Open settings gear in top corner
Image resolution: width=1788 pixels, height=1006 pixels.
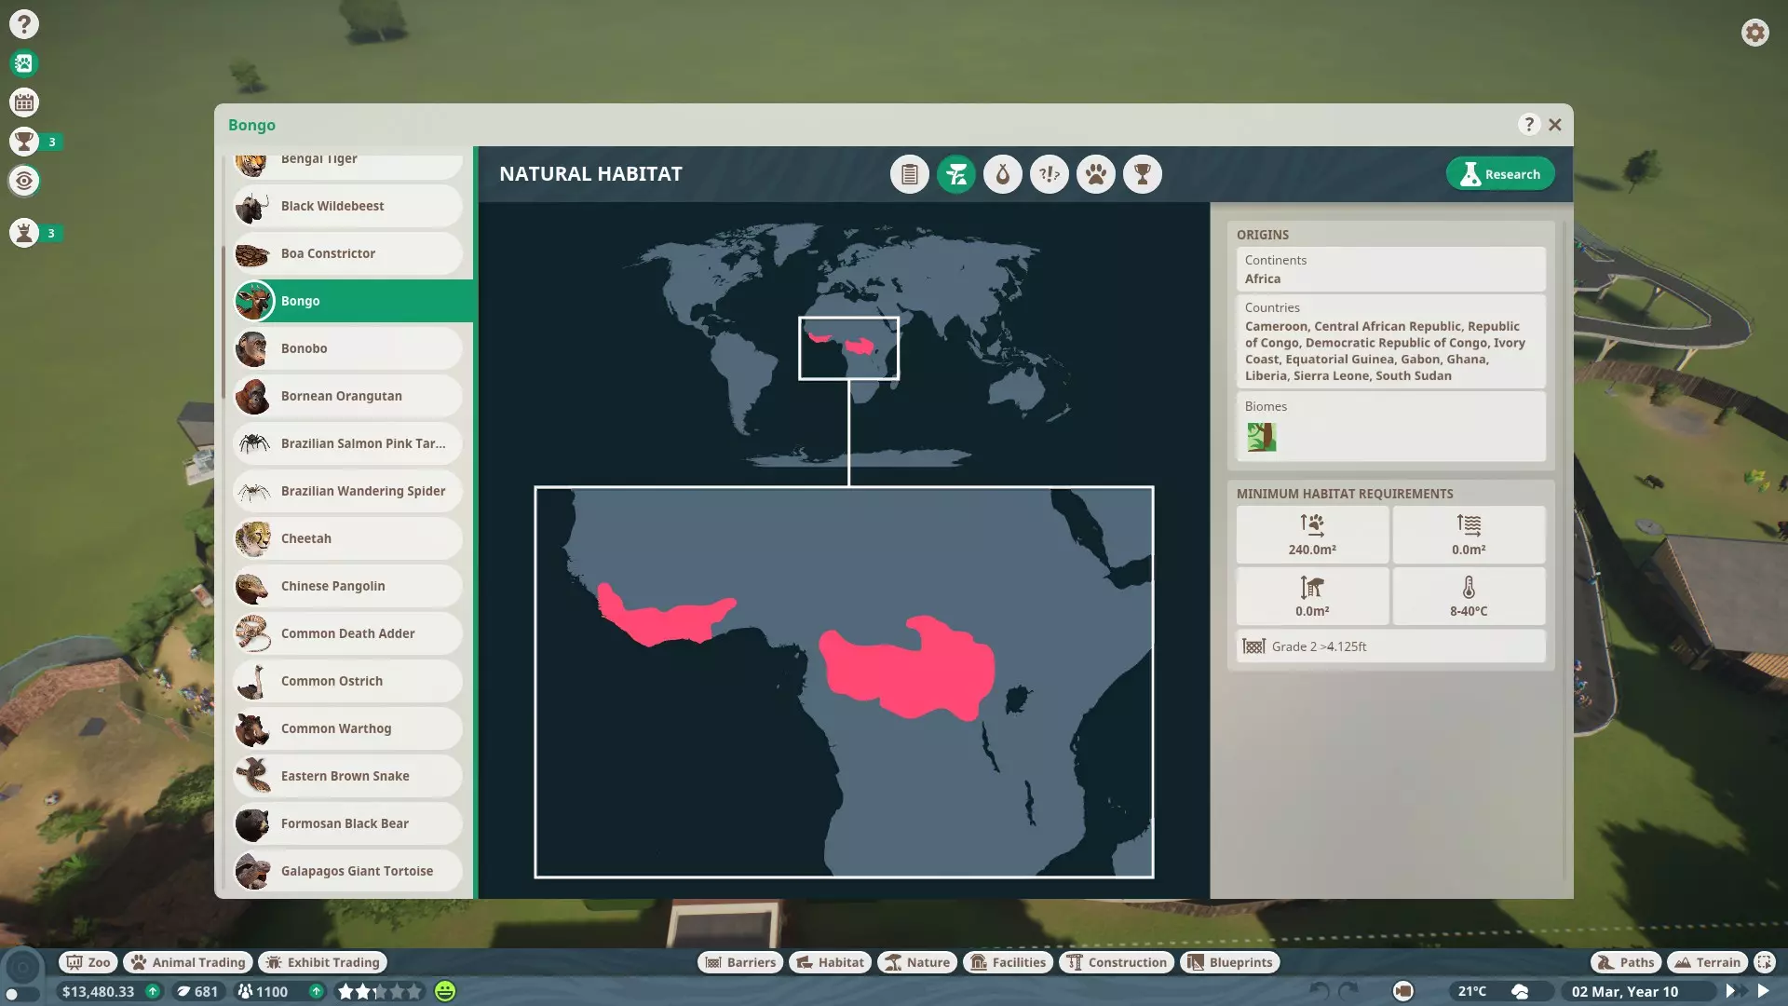[1754, 34]
